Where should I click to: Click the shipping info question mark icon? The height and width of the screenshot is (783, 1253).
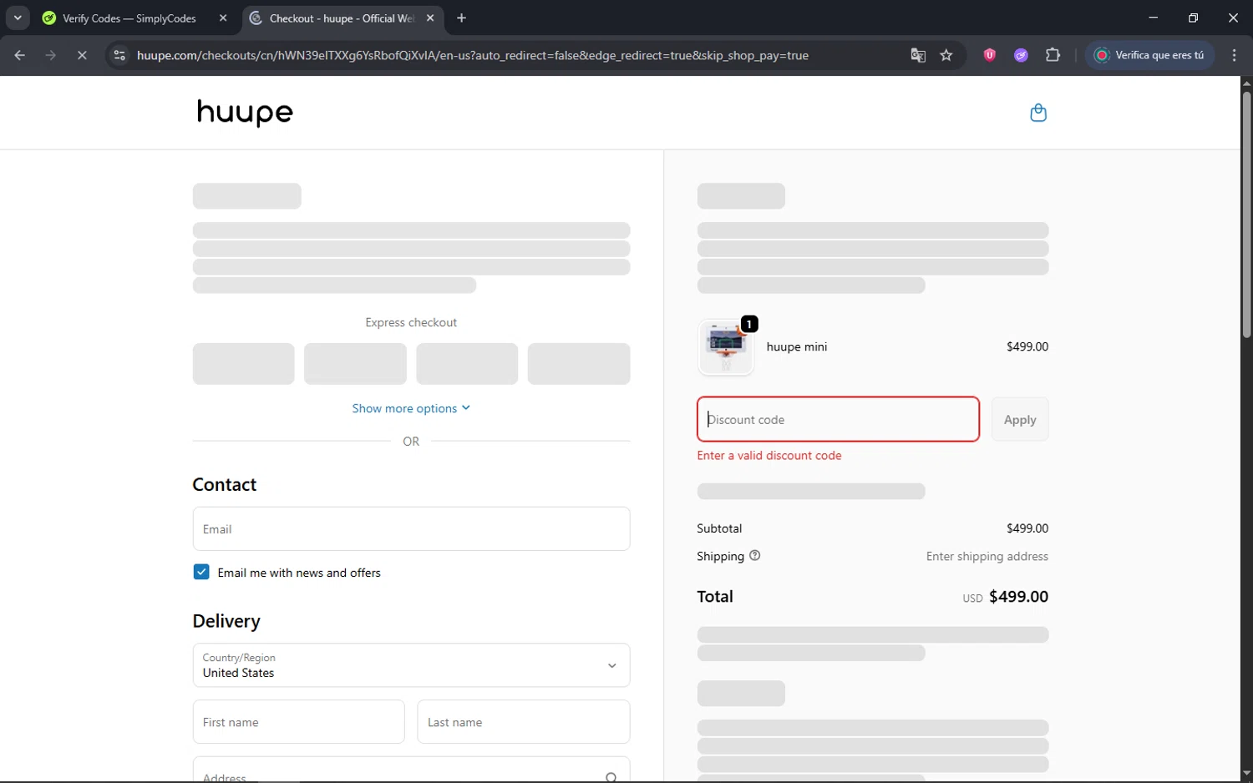[x=755, y=556]
